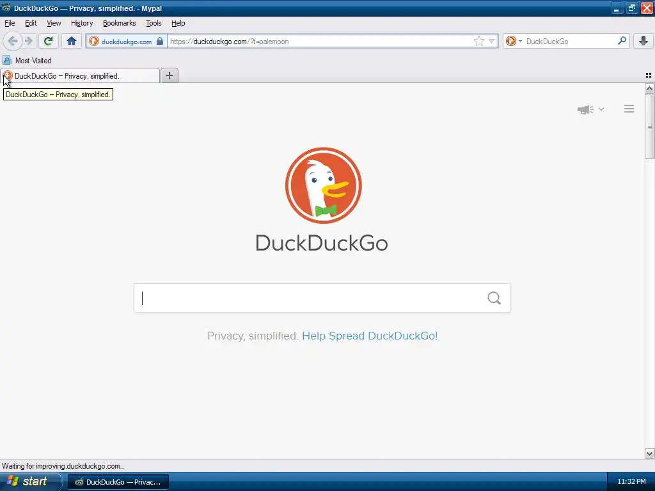Click the magnifier search button on page
The height and width of the screenshot is (491, 655).
(x=494, y=298)
